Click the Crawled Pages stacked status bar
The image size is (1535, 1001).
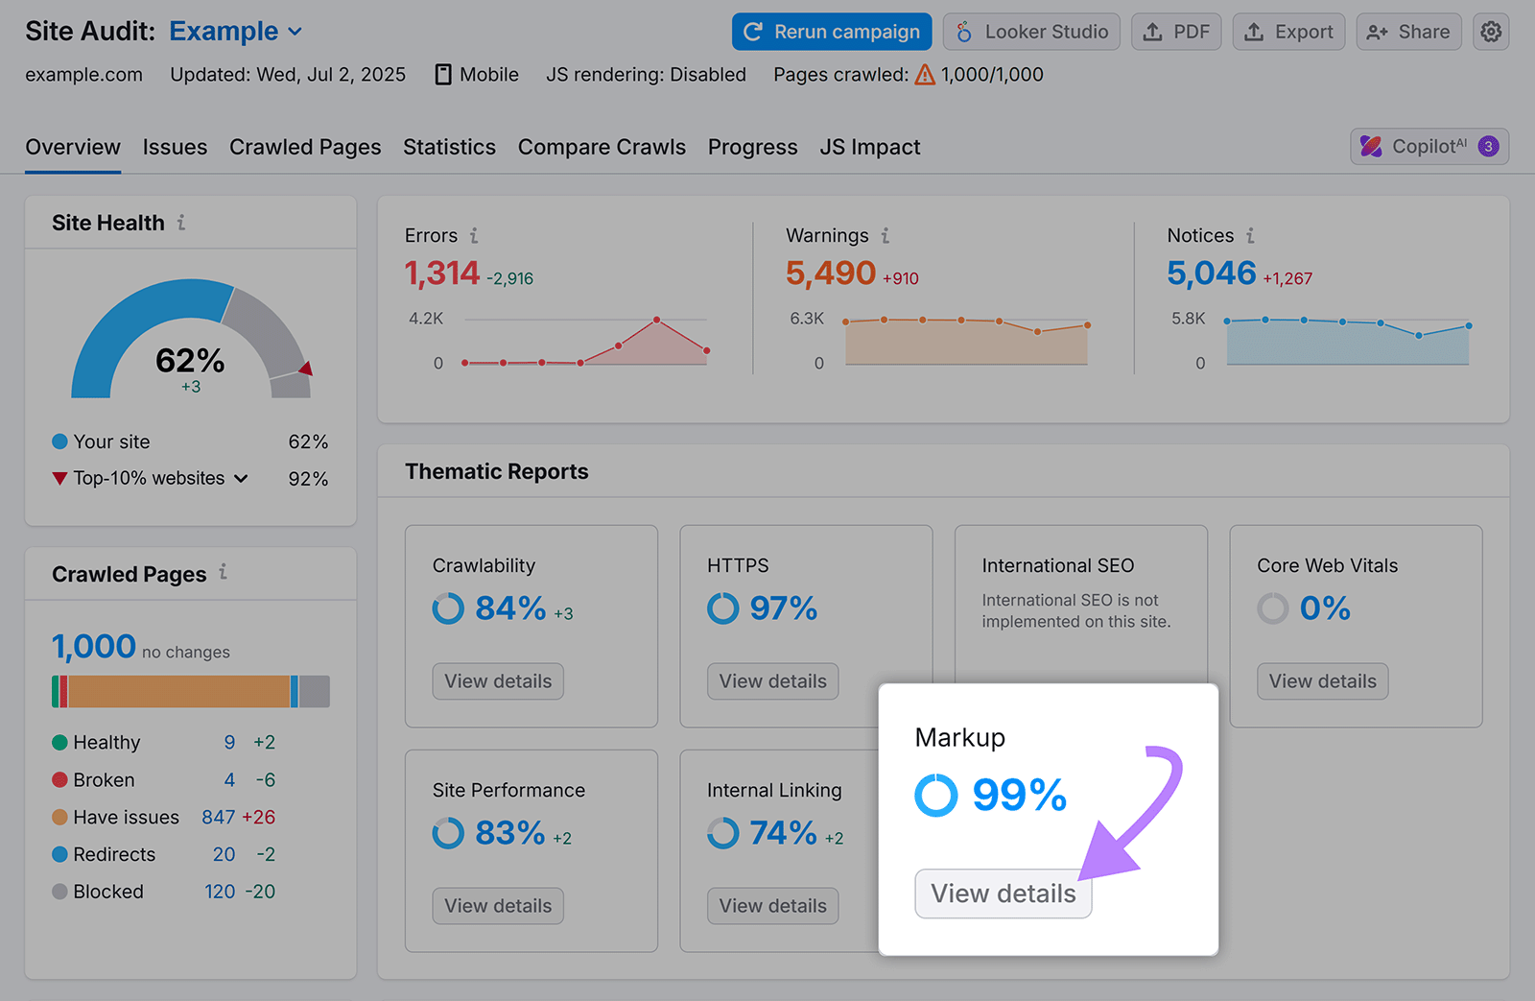coord(190,690)
